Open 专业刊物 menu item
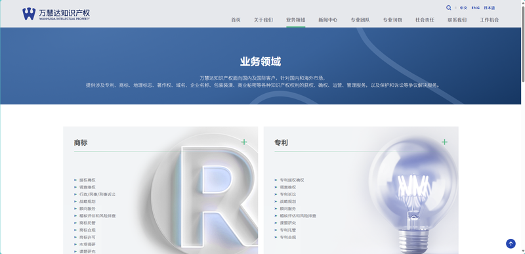 point(392,20)
